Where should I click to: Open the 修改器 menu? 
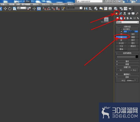pos(12,4)
